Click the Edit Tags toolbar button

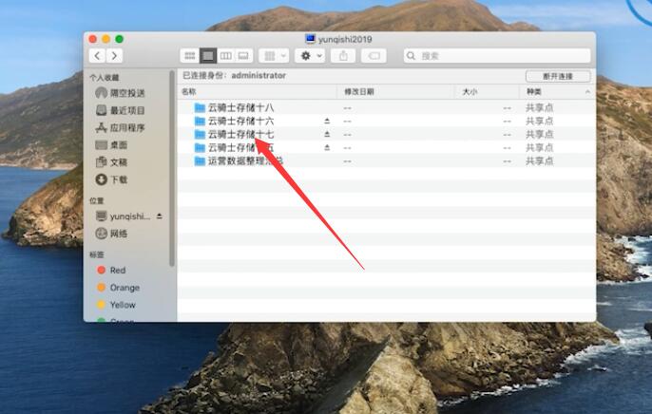374,56
